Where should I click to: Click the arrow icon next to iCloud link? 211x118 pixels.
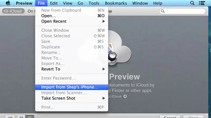(x=125, y=96)
